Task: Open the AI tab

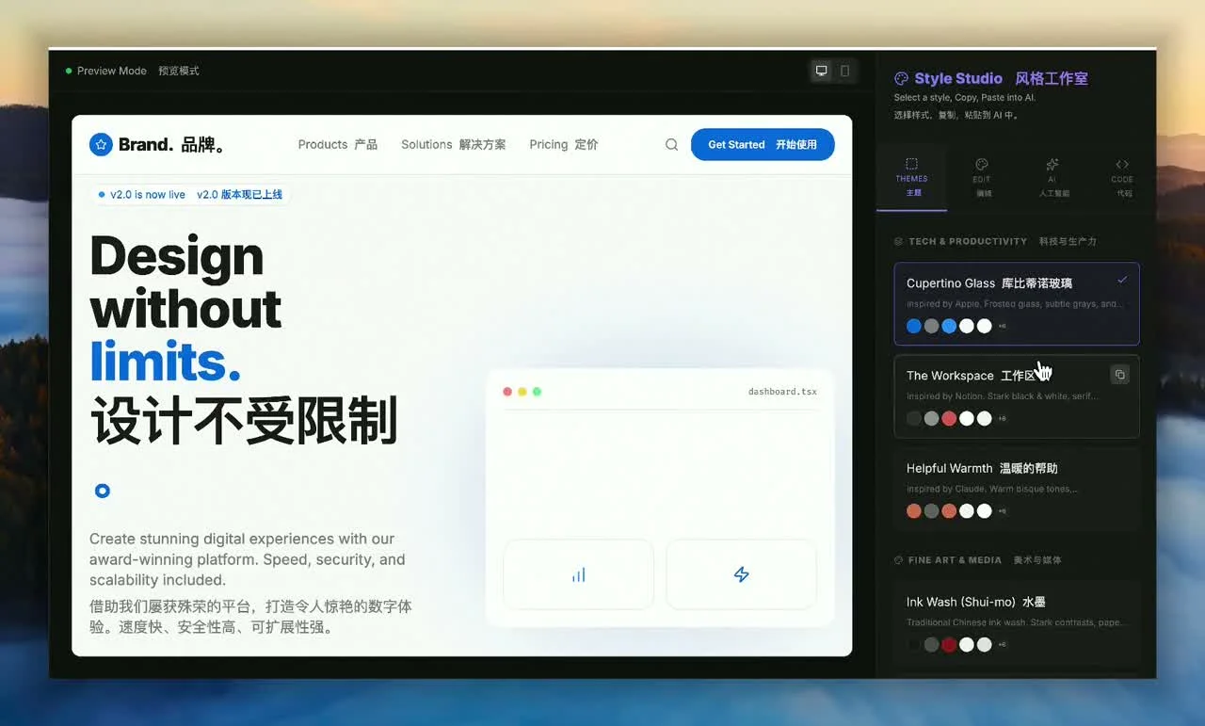Action: click(x=1052, y=178)
